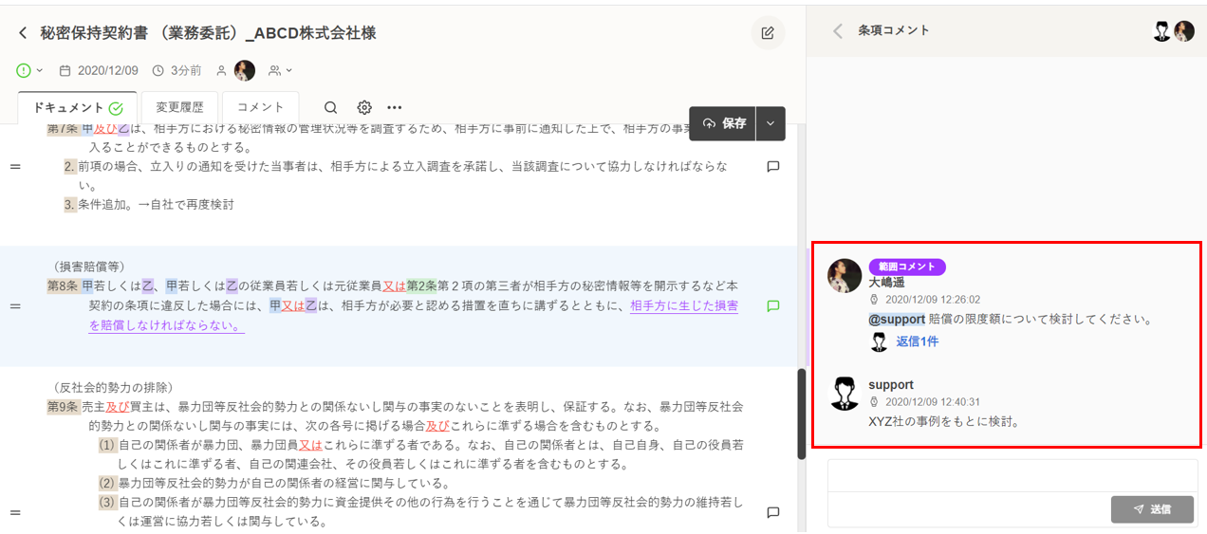
Task: Click the edit document title pencil icon
Action: click(x=768, y=33)
